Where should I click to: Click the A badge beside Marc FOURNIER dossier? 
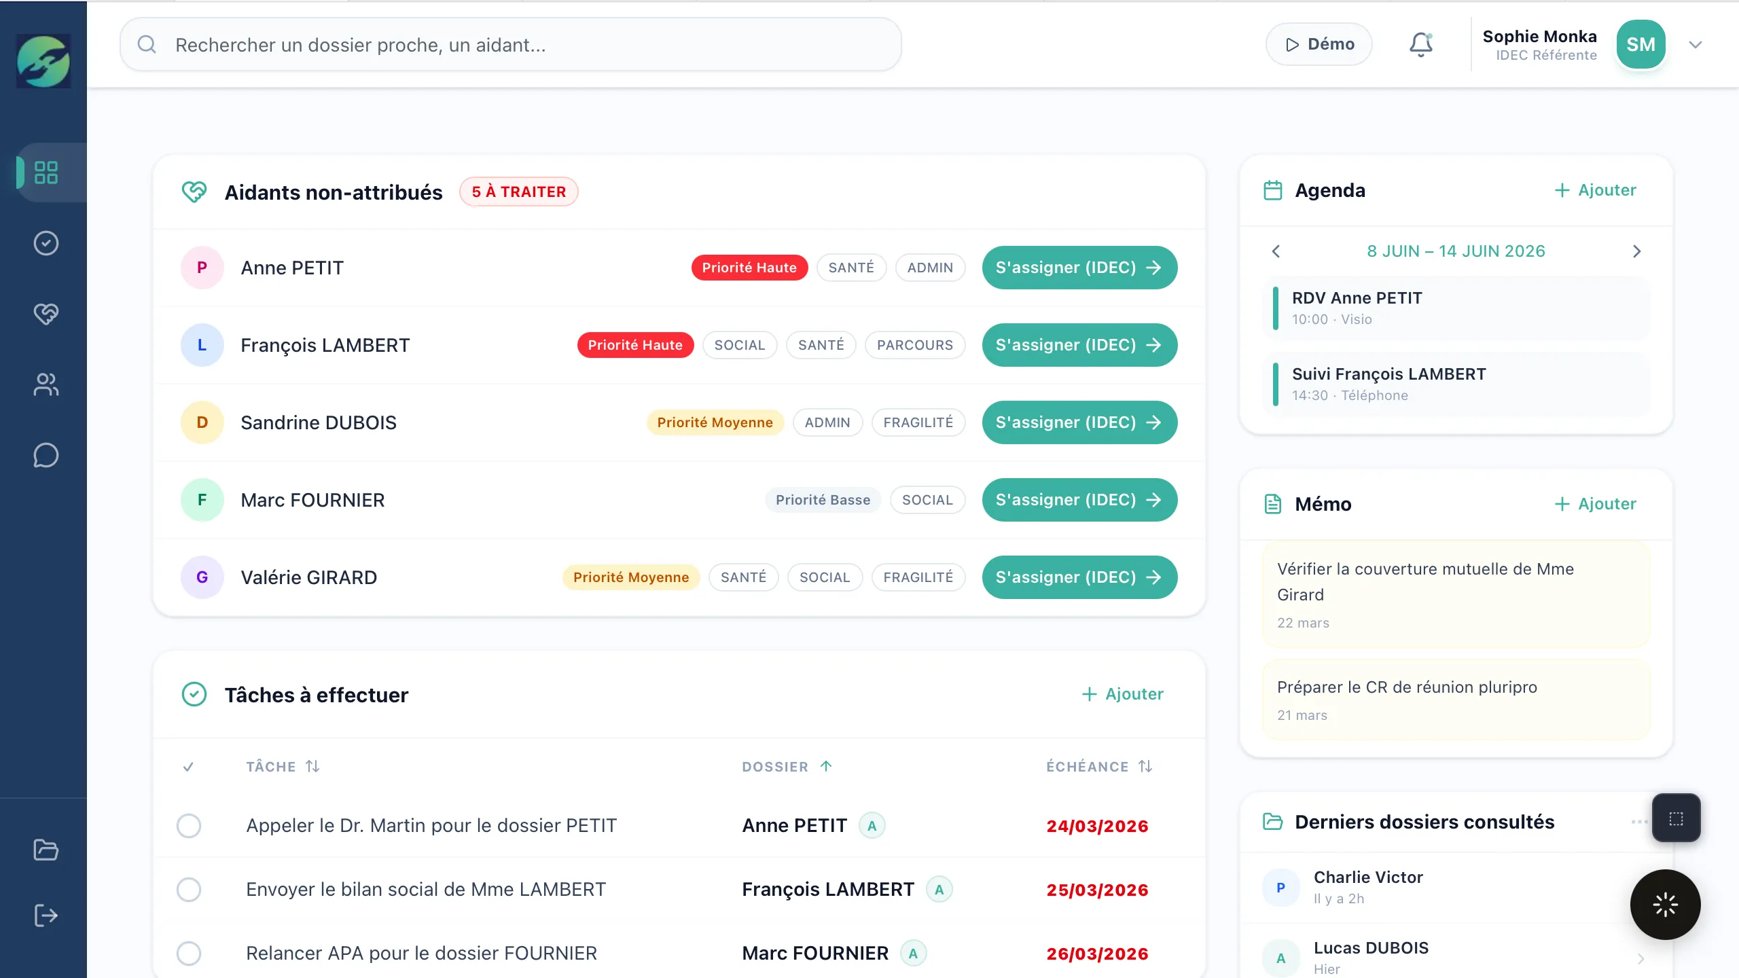pos(913,954)
